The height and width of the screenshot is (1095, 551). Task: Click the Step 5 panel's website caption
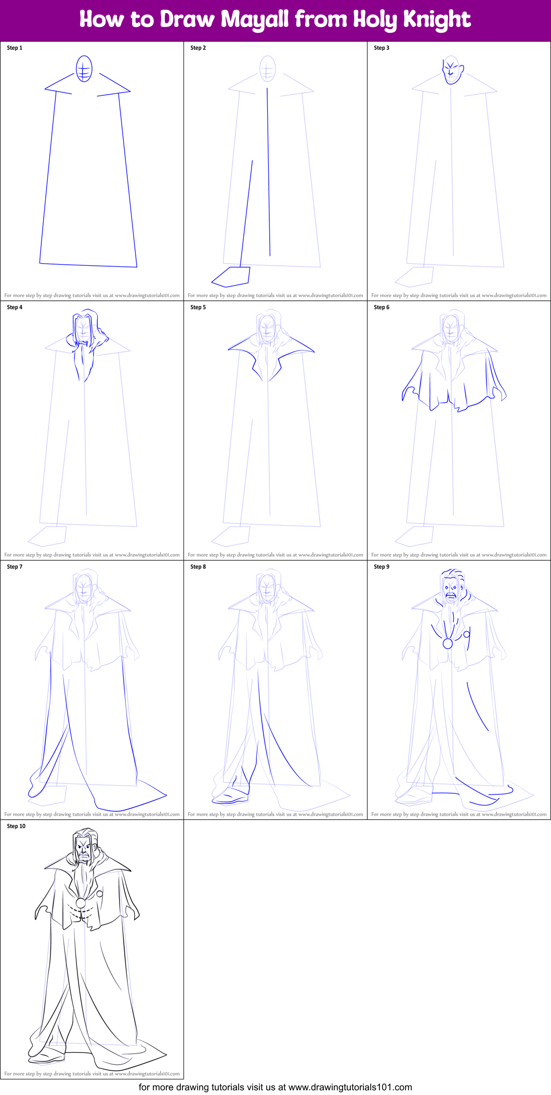click(275, 555)
